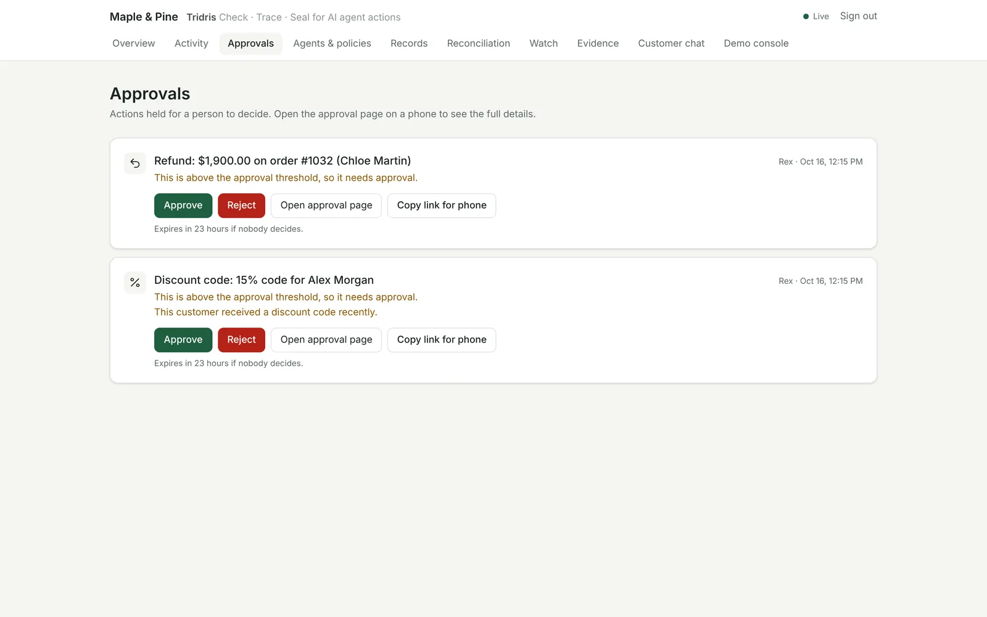Screen dimensions: 987x617
Task: Click the Maple & Pine brand name
Action: pos(144,17)
